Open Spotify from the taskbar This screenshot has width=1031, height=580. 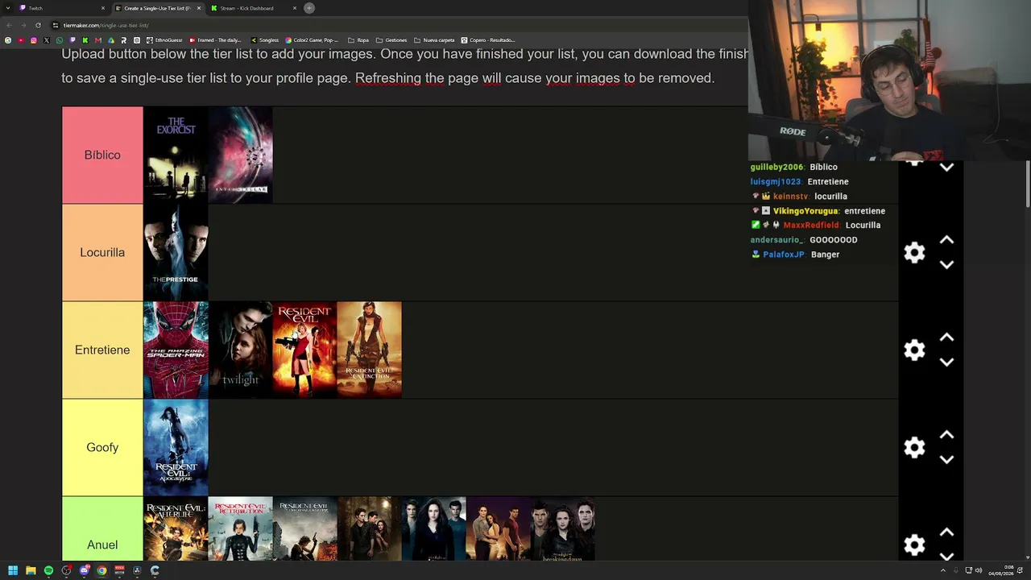tap(48, 570)
